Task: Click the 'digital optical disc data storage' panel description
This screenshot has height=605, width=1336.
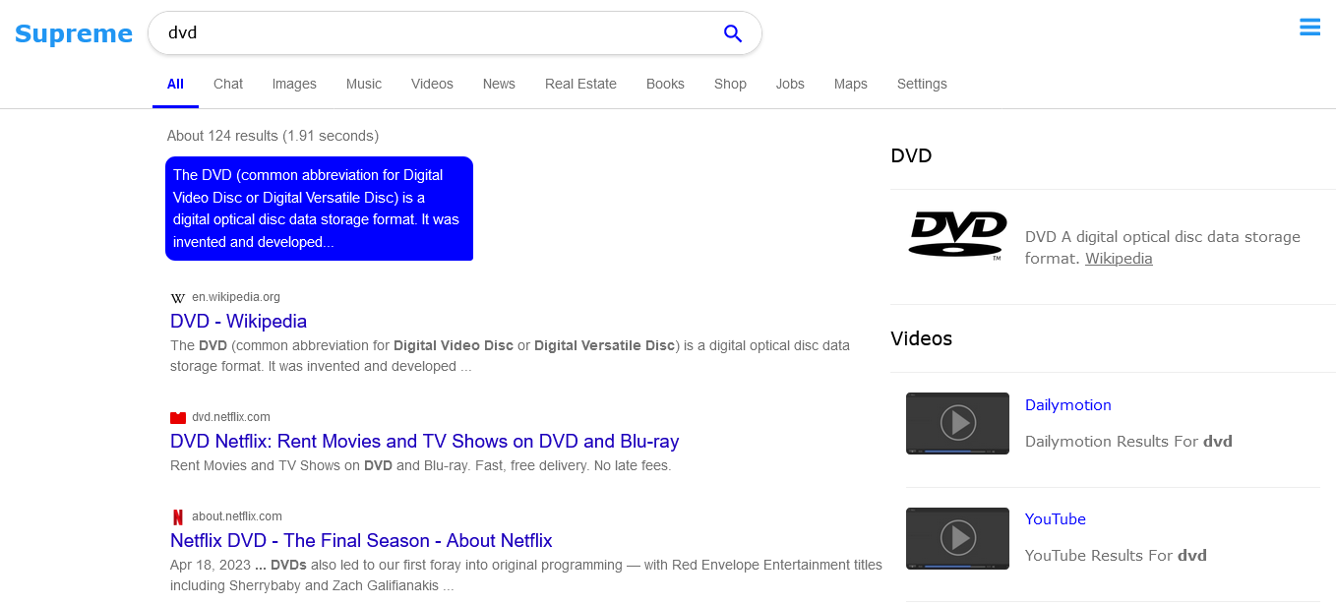Action: click(x=1163, y=247)
